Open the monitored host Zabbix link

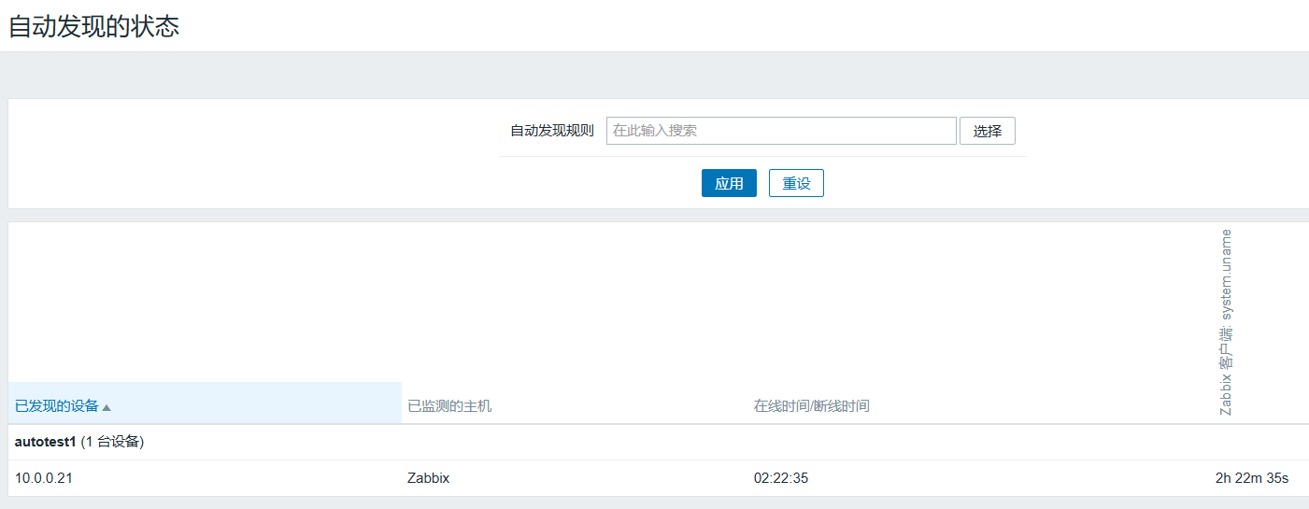[428, 478]
